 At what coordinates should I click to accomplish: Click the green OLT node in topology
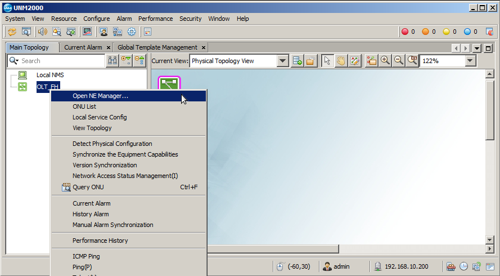tap(169, 84)
